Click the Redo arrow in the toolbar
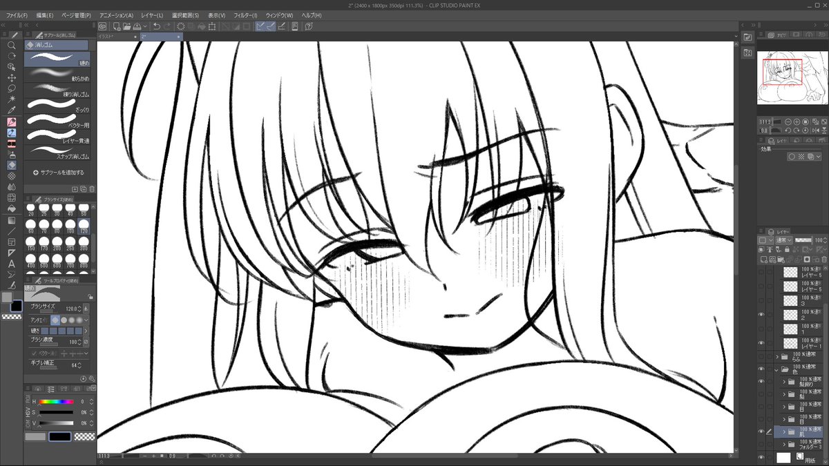The height and width of the screenshot is (466, 829). click(x=168, y=26)
